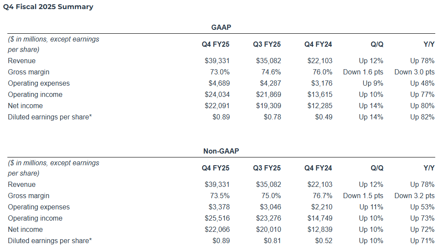Select the $19,309 net income figure
The width and height of the screenshot is (440, 247).
pos(269,106)
